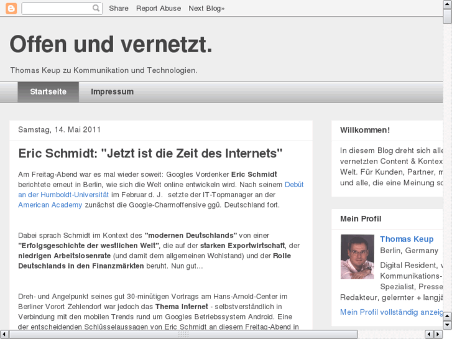Screen dimensions: 452x339
Task: Click subtitle Thomas Keup zu Kommunikation und Technologien
Action: (104, 70)
